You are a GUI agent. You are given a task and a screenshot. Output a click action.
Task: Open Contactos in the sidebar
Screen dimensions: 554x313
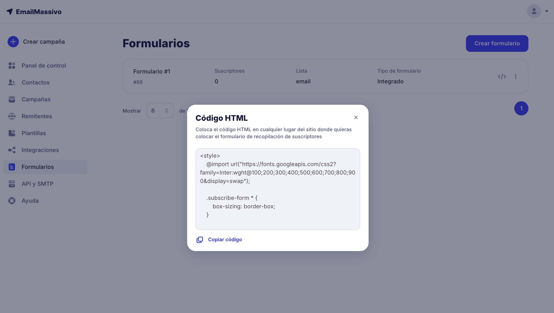(x=35, y=82)
